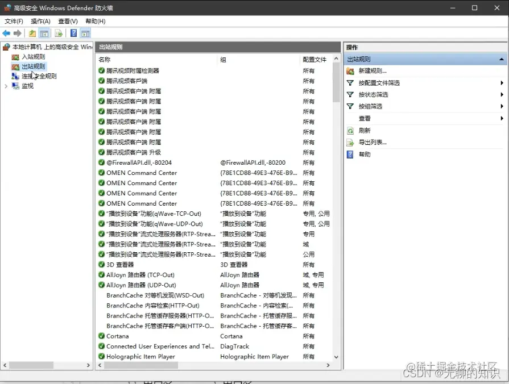Select BranchCache 内容检索(HTTP-Out) rule
Viewport: 509px width, 384px height.
[x=152, y=306]
